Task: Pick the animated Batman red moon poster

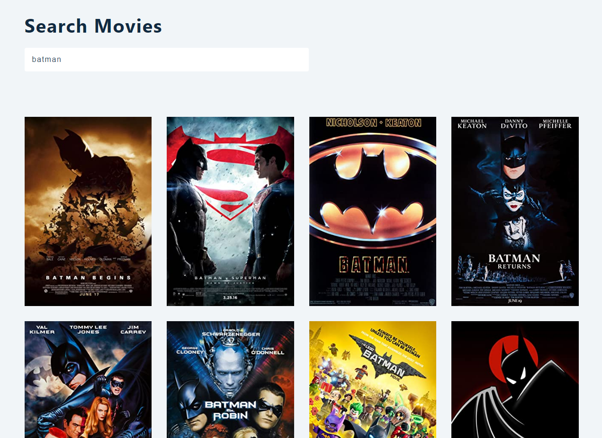Action: coord(515,380)
